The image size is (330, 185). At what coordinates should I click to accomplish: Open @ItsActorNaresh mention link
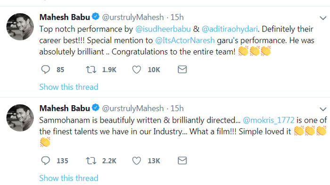[185, 40]
